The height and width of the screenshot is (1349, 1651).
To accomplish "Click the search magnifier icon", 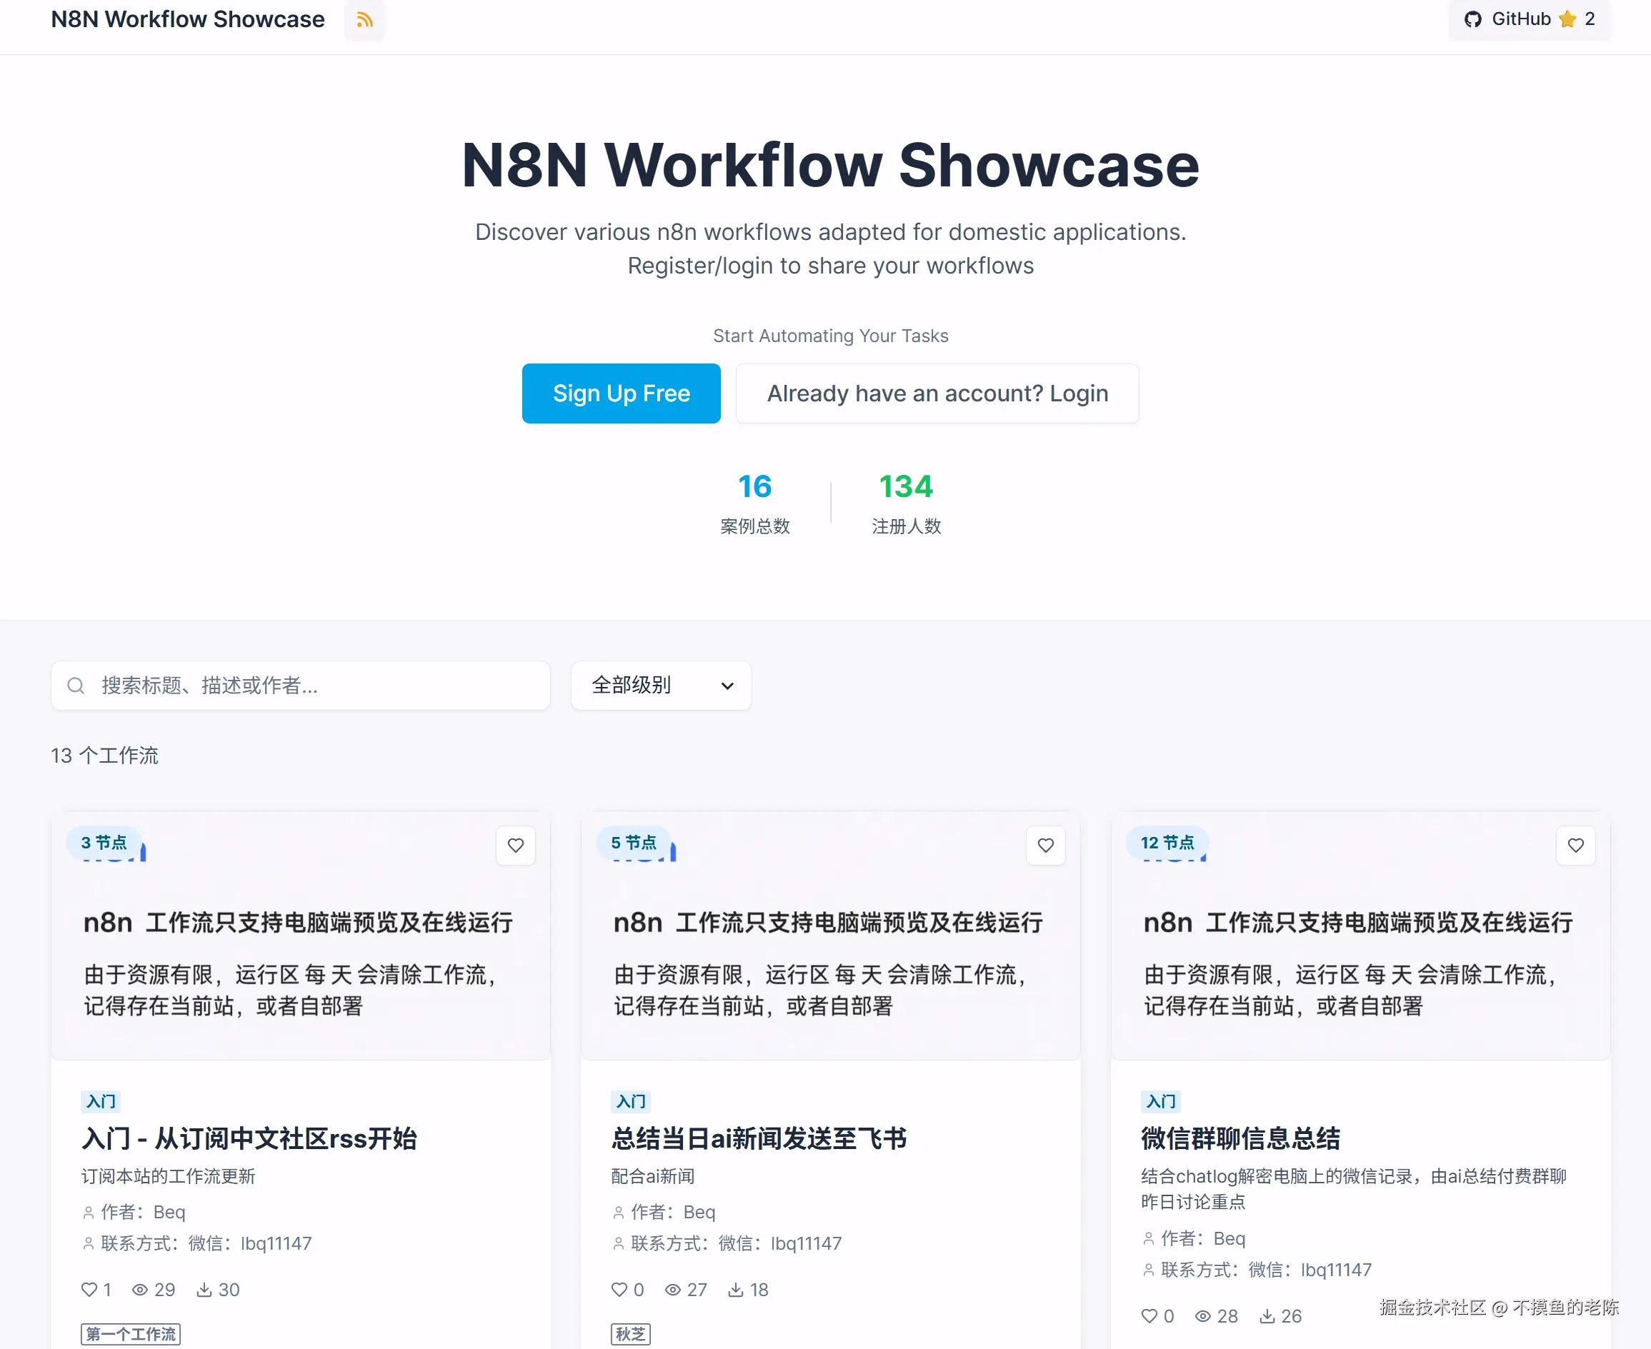I will pyautogui.click(x=76, y=686).
